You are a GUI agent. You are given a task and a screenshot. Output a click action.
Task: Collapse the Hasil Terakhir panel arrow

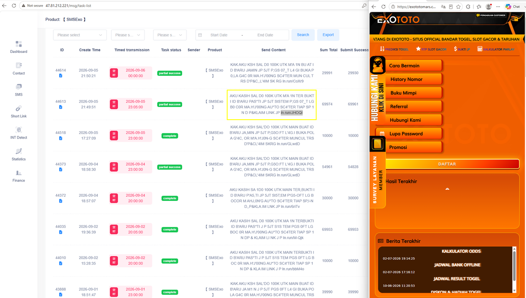[x=447, y=189]
